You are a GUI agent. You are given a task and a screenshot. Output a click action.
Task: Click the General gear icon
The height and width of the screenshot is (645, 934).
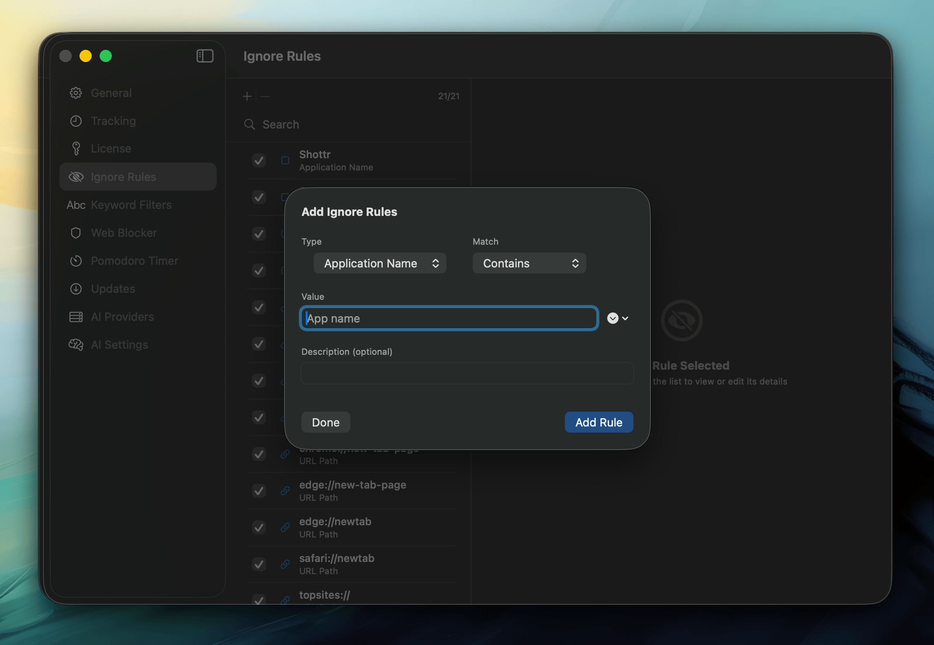(76, 93)
